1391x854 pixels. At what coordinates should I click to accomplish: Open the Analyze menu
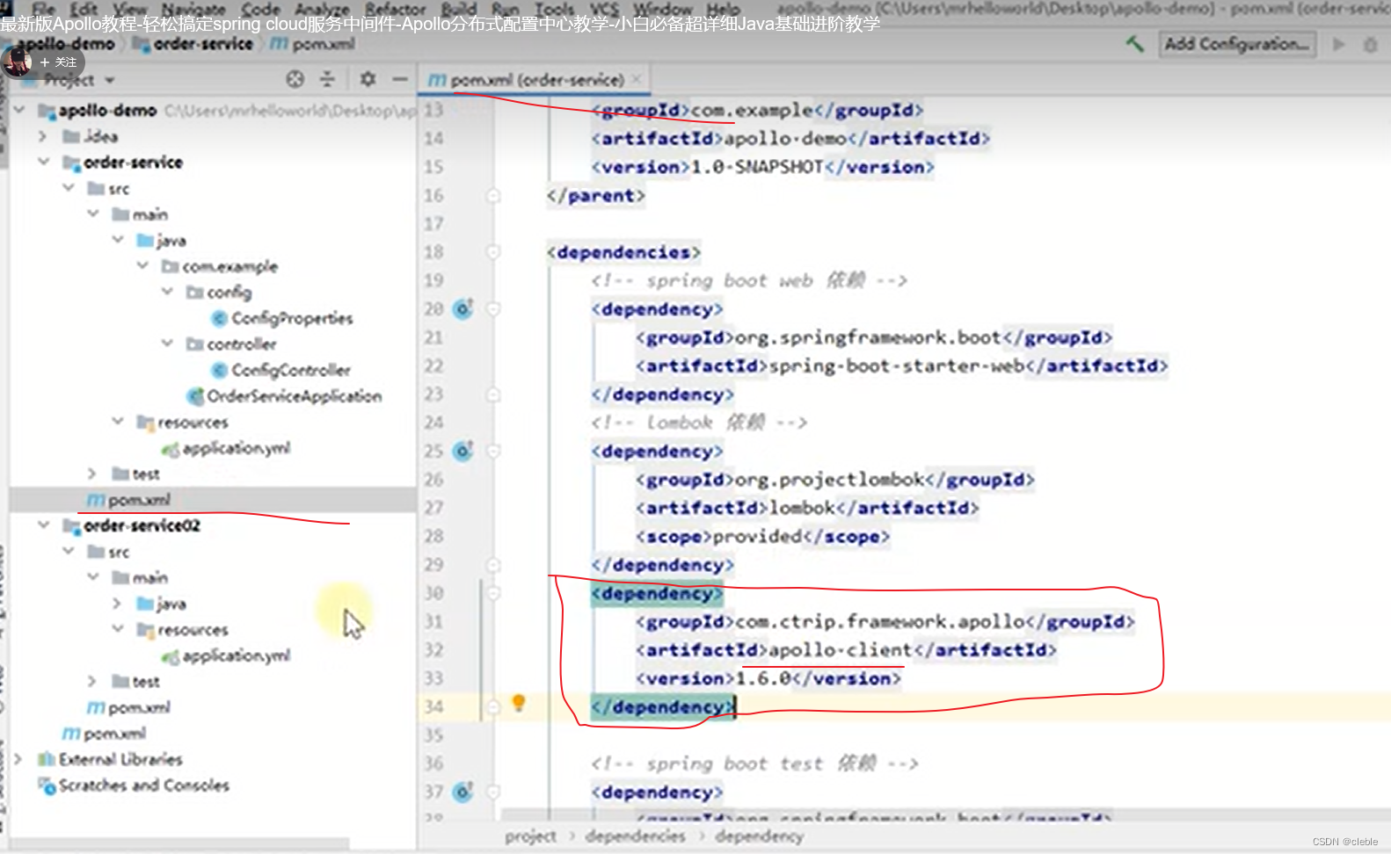tap(322, 8)
